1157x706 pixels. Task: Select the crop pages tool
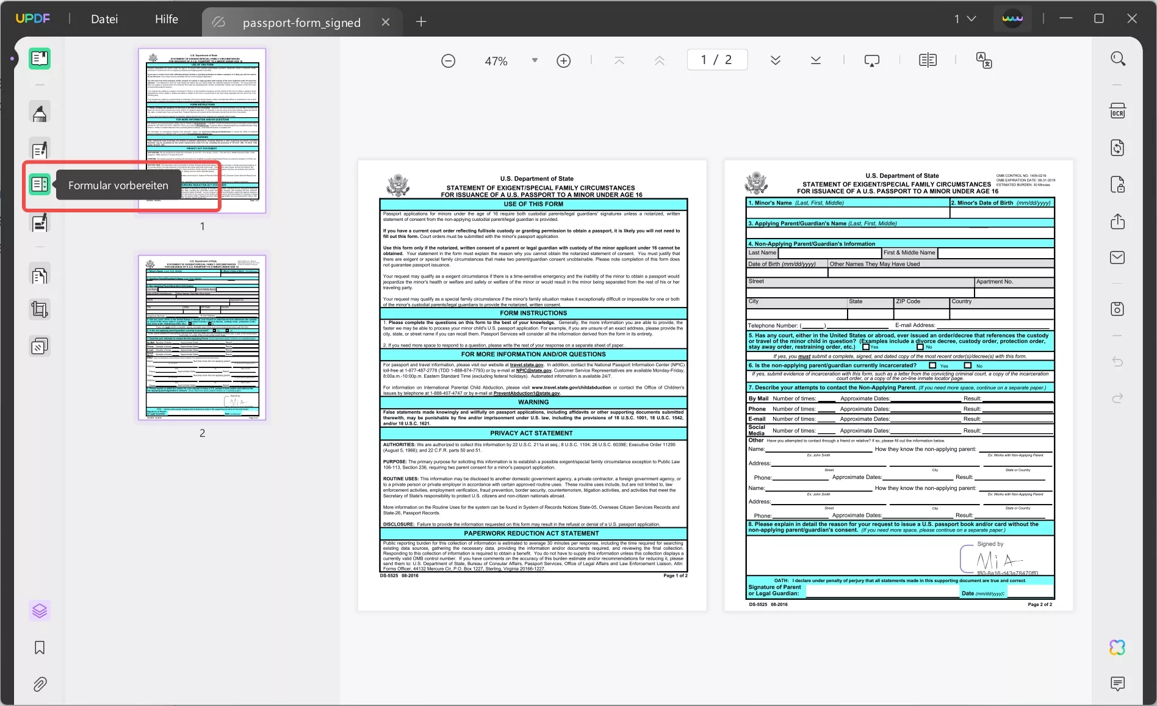[39, 309]
